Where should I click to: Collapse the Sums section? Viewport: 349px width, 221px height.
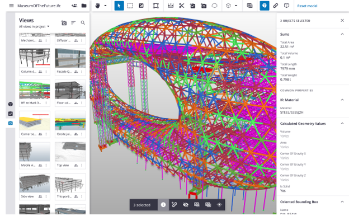click(342, 34)
